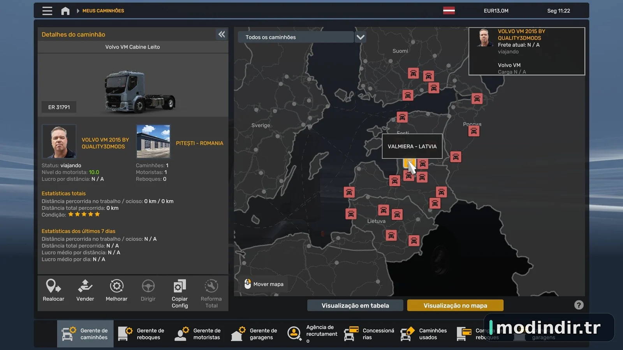Image resolution: width=623 pixels, height=350 pixels.
Task: Click the Mover mapa mouse hint
Action: point(264,284)
